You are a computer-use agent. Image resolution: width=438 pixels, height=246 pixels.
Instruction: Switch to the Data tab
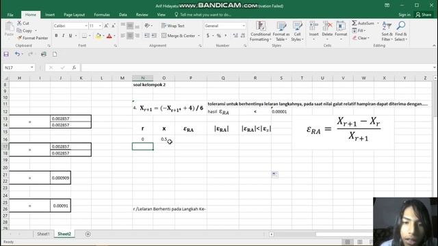pos(123,15)
